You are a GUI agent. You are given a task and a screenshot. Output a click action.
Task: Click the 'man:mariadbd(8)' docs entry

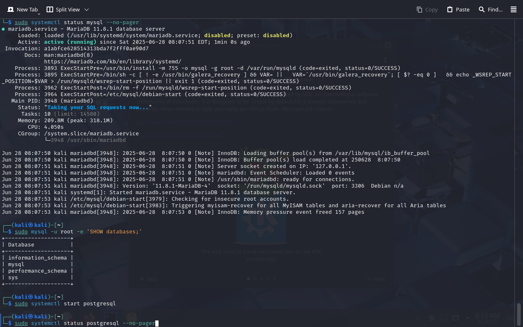69,55
